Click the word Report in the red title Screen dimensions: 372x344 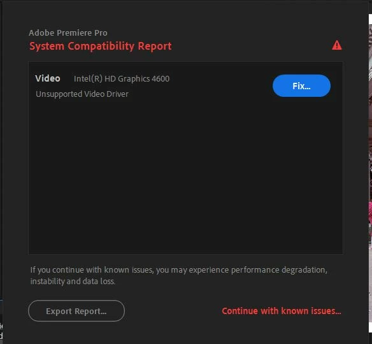(x=155, y=46)
